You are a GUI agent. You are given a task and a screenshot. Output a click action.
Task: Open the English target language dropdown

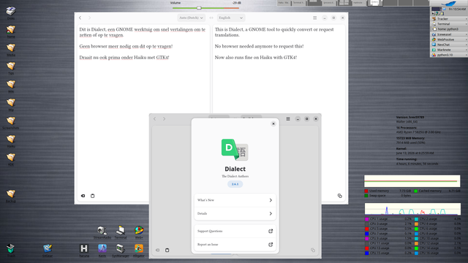(x=231, y=18)
